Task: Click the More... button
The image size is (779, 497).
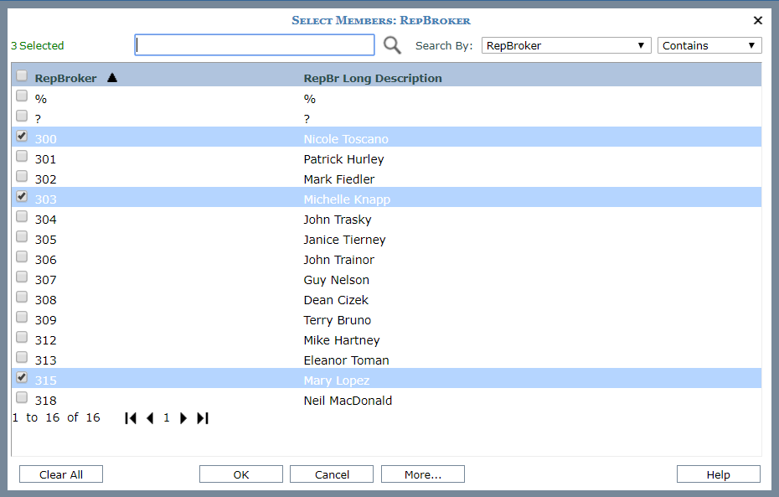Action: pos(422,474)
